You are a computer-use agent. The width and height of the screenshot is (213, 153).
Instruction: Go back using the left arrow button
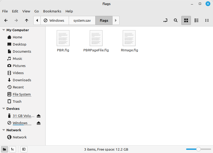click(6, 20)
